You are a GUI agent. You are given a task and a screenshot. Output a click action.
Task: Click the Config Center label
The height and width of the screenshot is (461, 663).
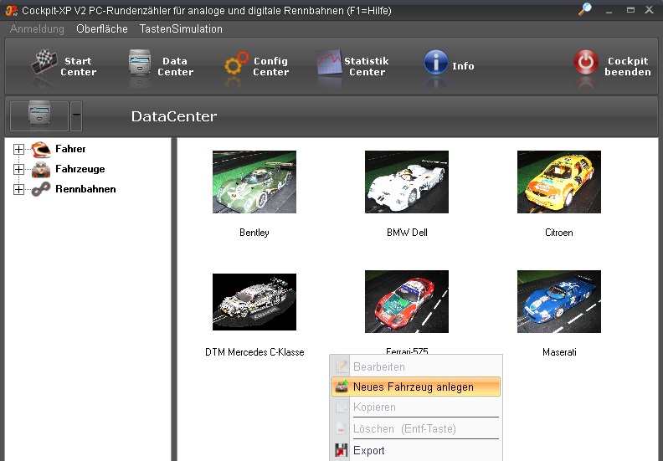pos(270,66)
